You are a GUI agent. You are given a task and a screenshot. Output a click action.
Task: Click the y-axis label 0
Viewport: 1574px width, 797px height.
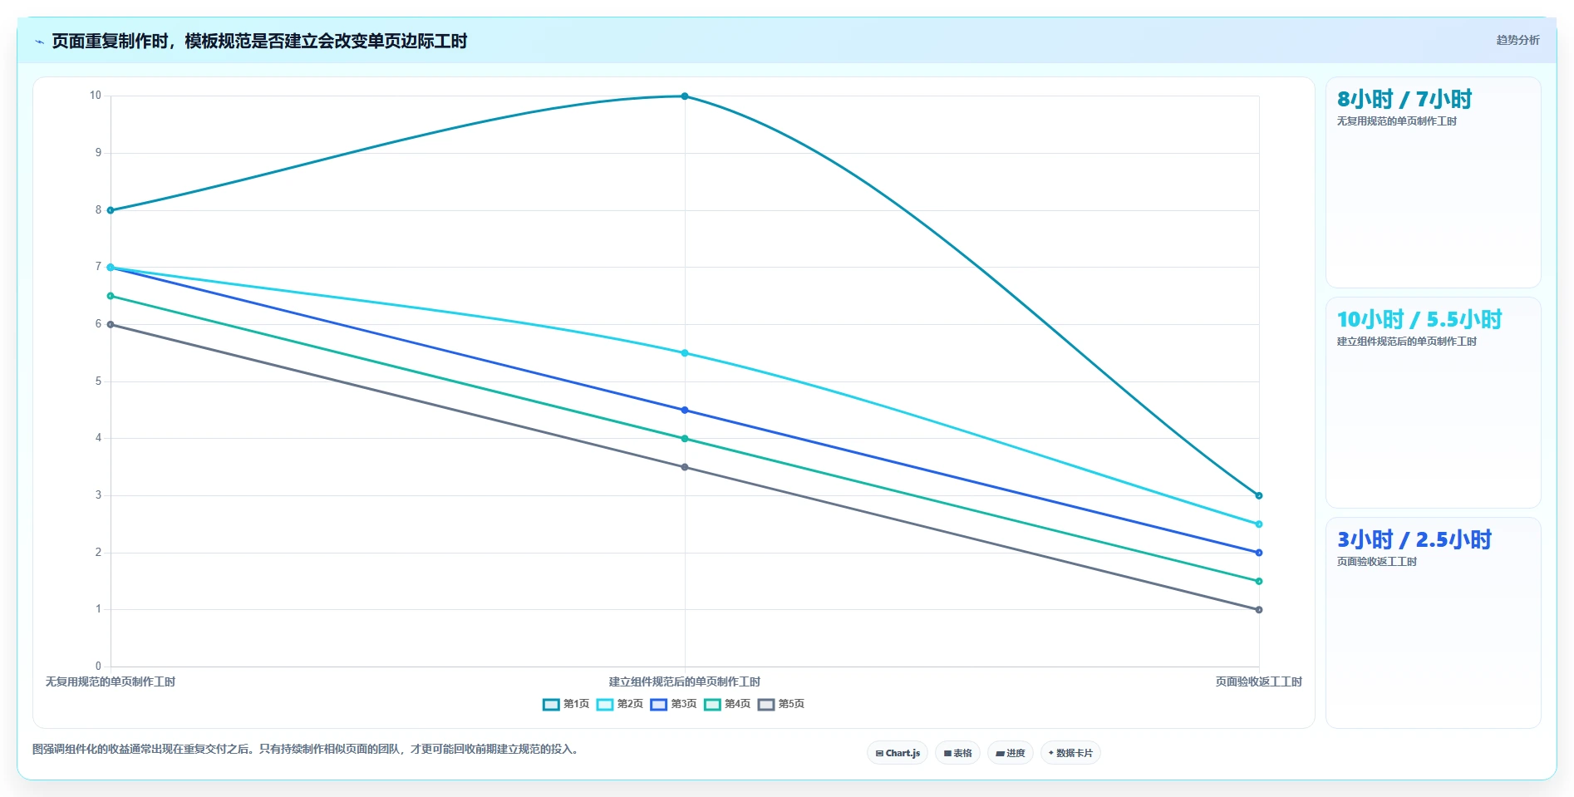pyautogui.click(x=98, y=666)
